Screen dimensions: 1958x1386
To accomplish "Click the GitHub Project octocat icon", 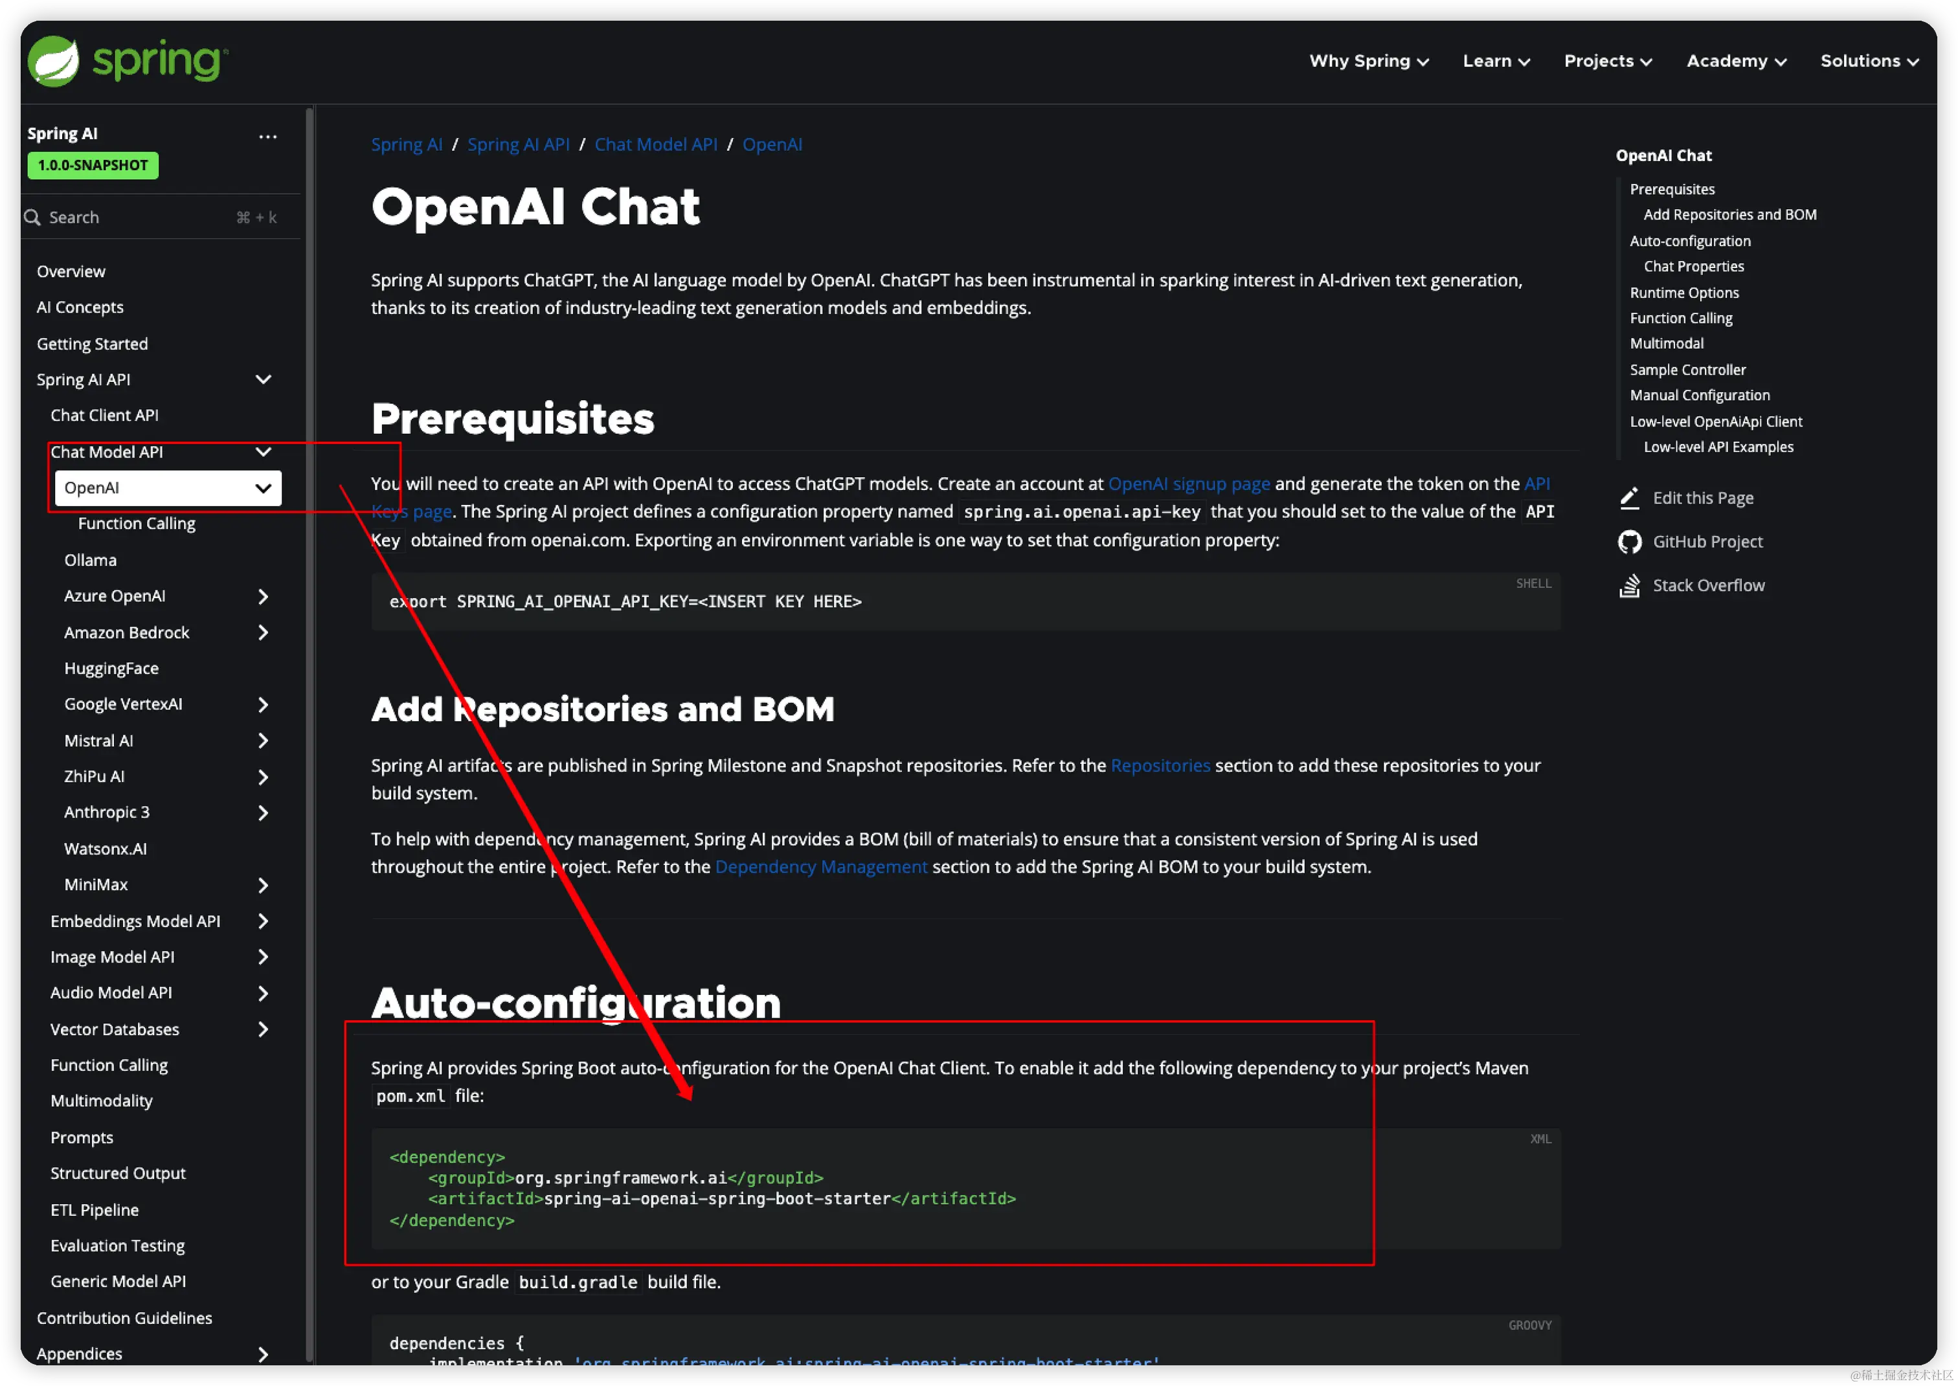I will [1629, 541].
